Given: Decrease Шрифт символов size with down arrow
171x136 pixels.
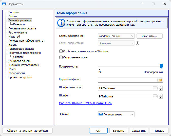Looking at the screenshot, I should tap(161, 89).
